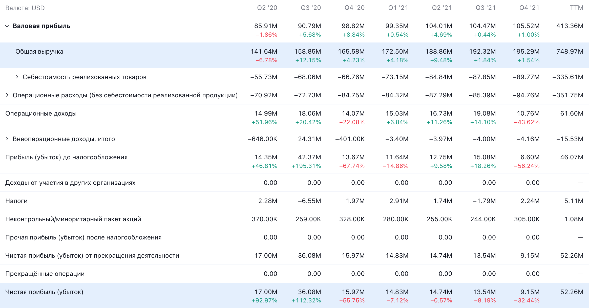Click net income change −32.44%
Image resolution: width=589 pixels, height=308 pixels.
coord(527,301)
